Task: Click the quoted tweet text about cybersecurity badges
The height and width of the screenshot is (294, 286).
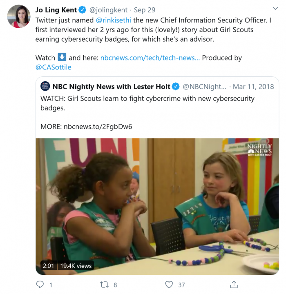Action: coord(147,103)
